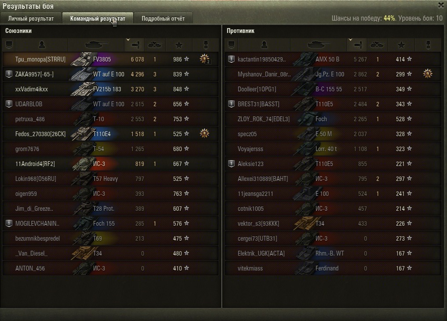Click the Jg.Pz. E 100 vehicle name
The width and height of the screenshot is (447, 321).
click(330, 74)
